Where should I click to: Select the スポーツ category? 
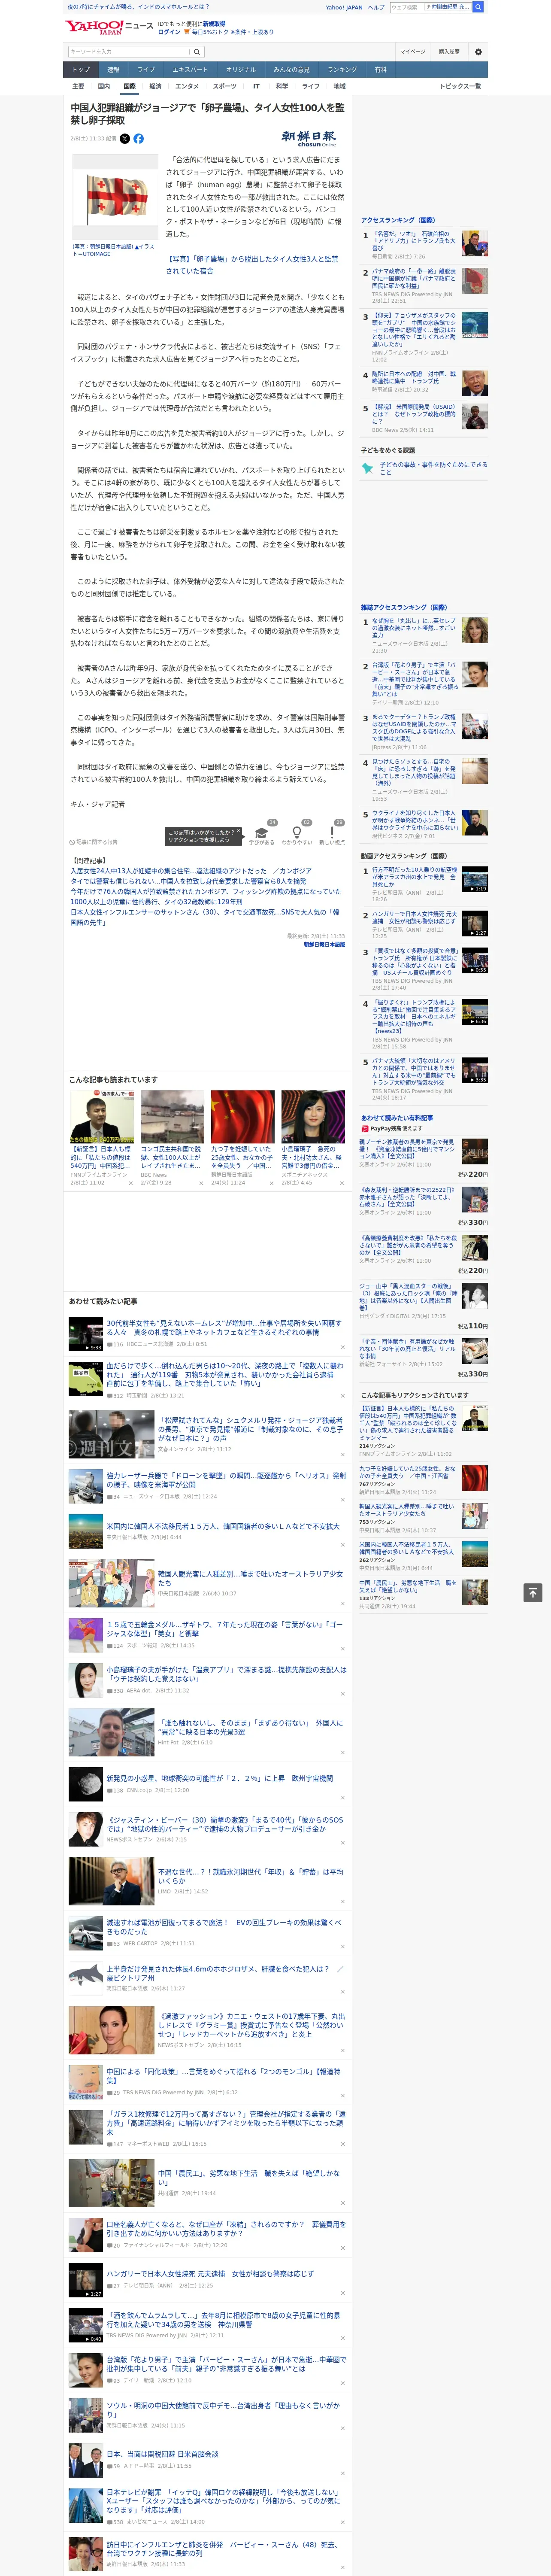(x=225, y=86)
